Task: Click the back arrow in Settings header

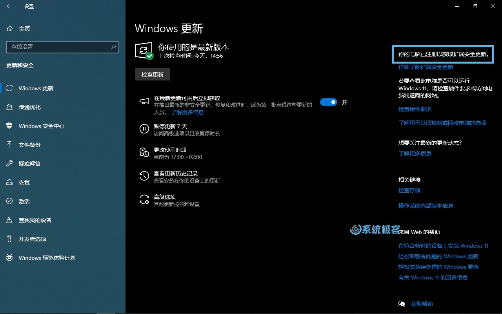Action: coord(9,6)
